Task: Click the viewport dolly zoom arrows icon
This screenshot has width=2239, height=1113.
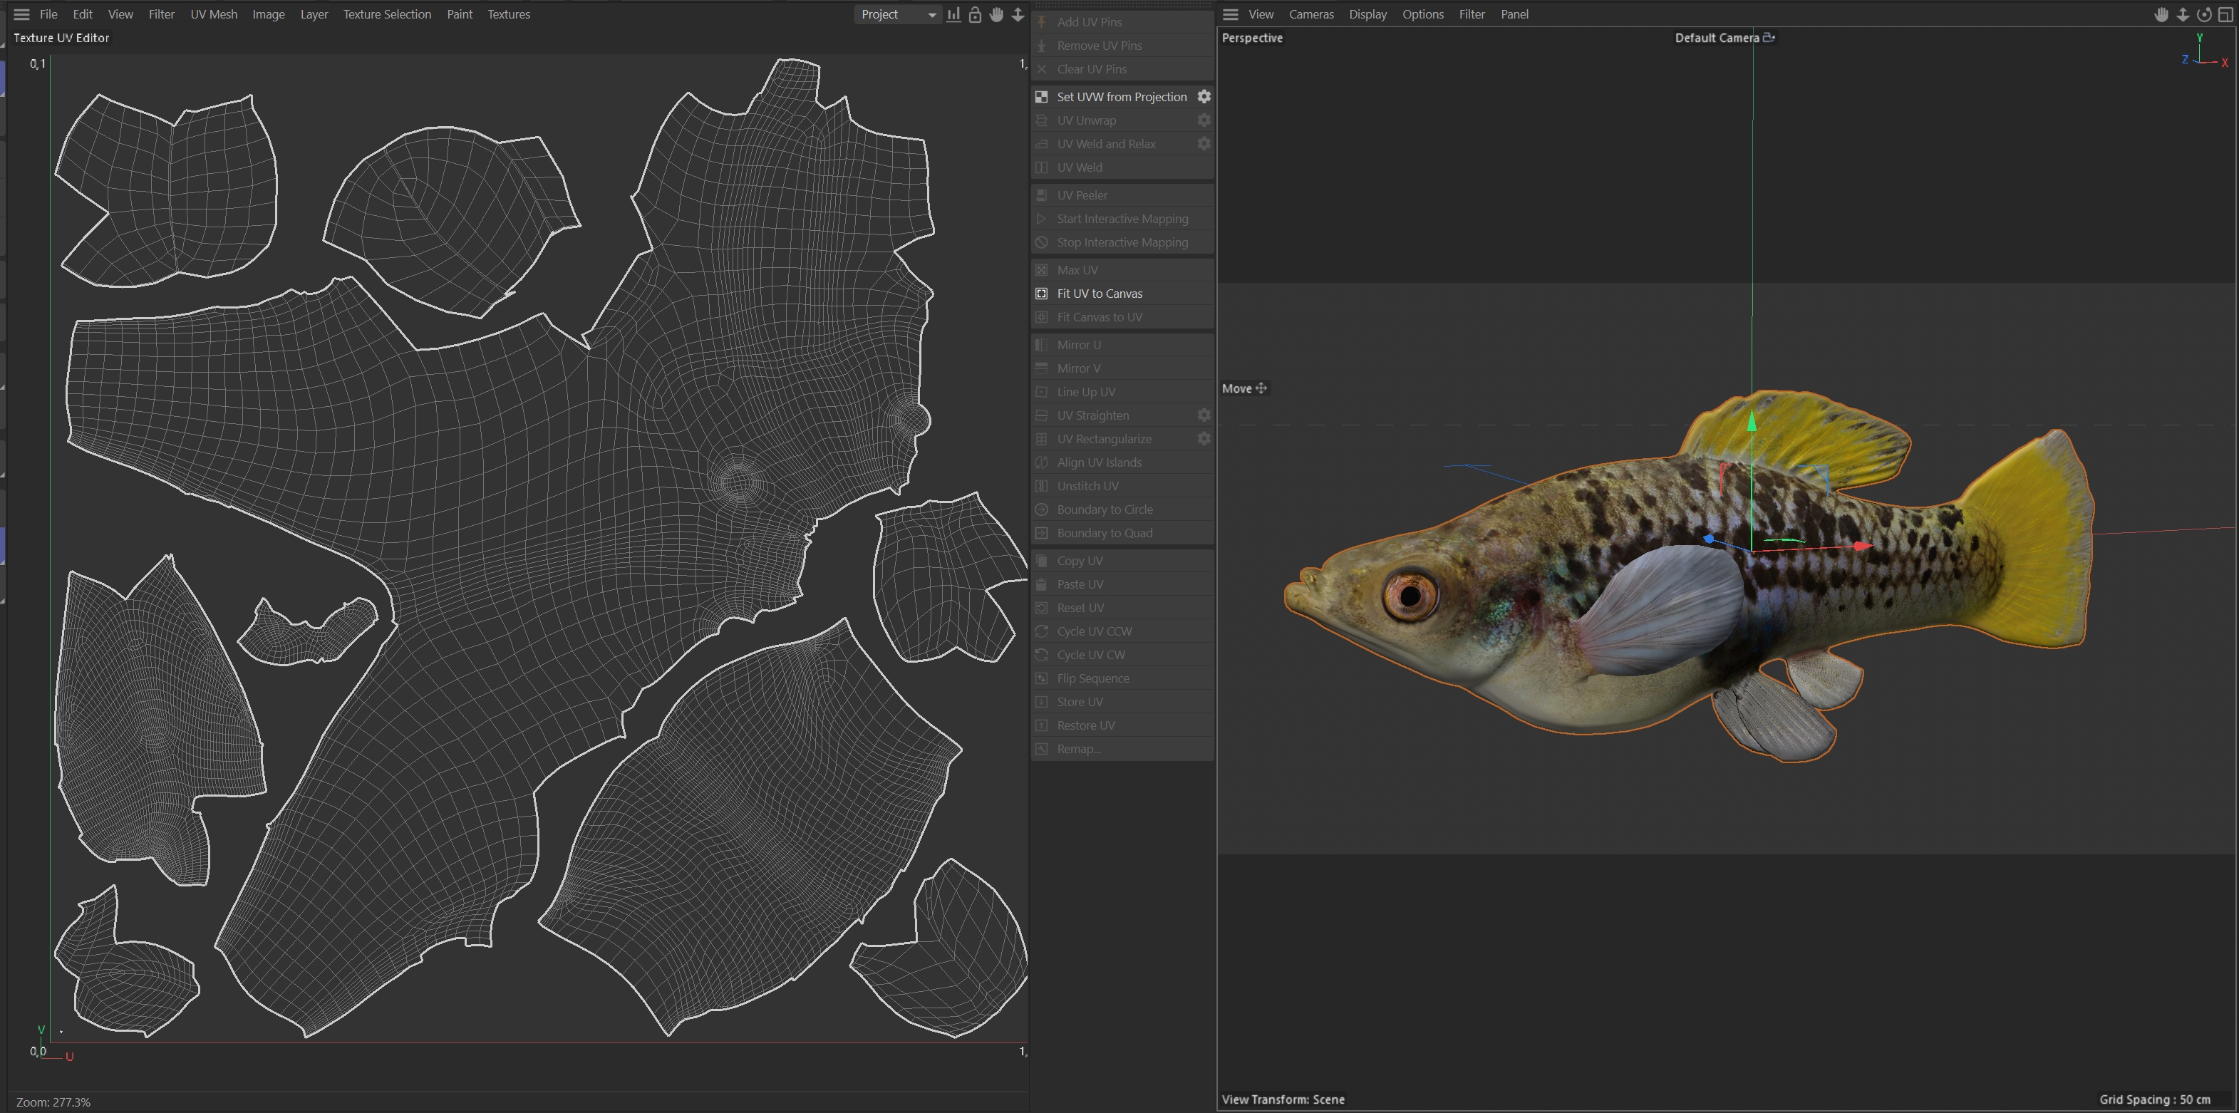Action: tap(2183, 15)
